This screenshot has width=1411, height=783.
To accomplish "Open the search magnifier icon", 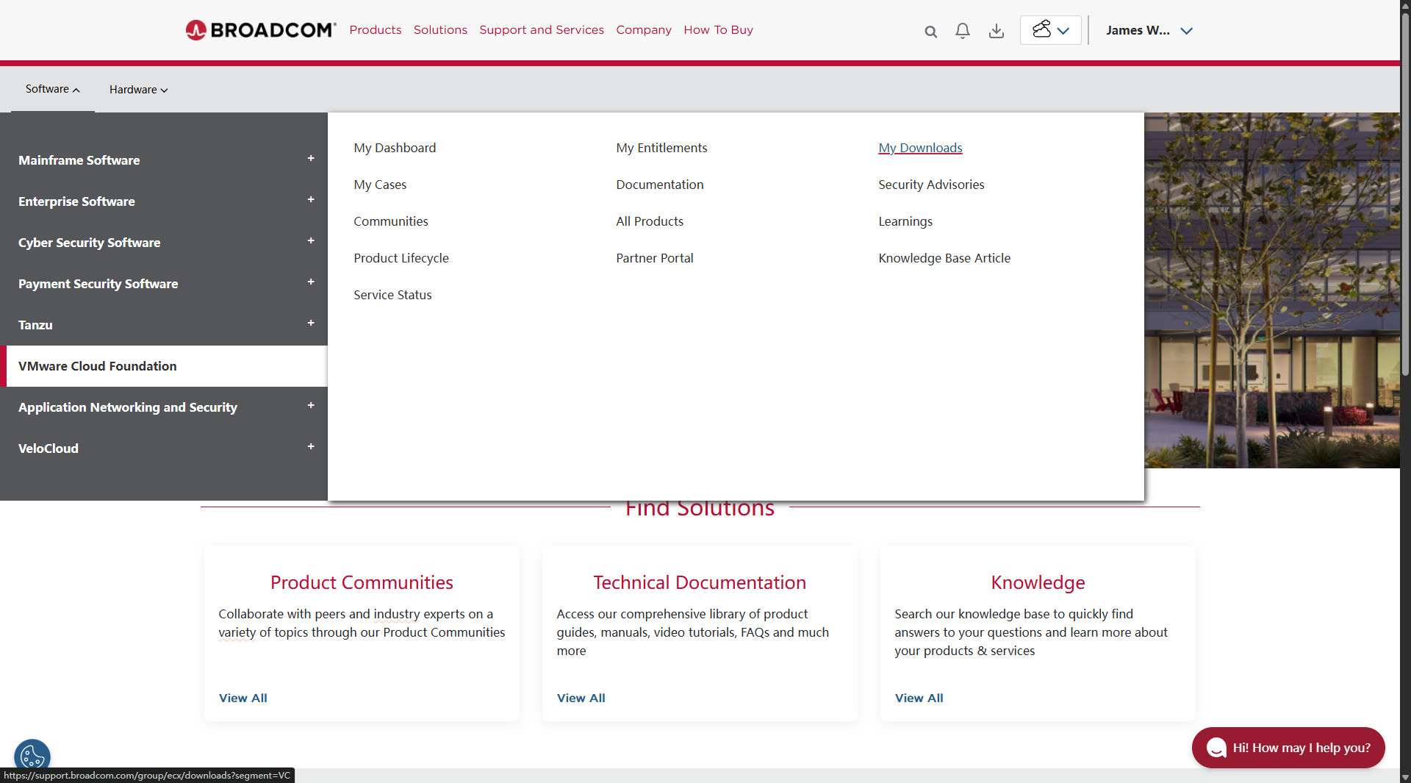I will 930,32.
